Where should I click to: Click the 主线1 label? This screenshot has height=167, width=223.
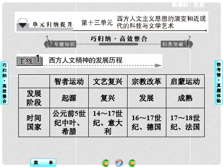click(29, 61)
